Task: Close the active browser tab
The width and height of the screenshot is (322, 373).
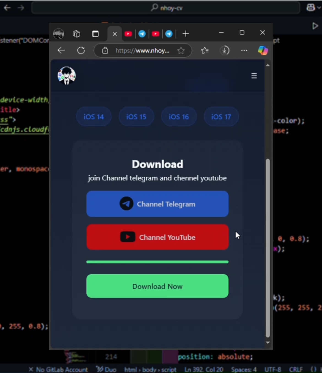Action: coord(115,34)
